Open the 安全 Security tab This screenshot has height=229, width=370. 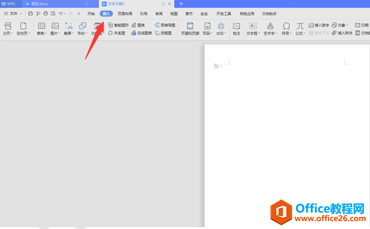[204, 13]
